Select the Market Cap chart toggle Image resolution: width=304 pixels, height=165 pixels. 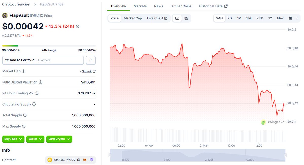[x=133, y=18]
